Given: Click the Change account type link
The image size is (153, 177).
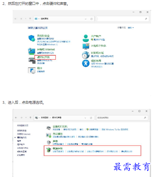Looking at the screenshot, I should 99,40.
